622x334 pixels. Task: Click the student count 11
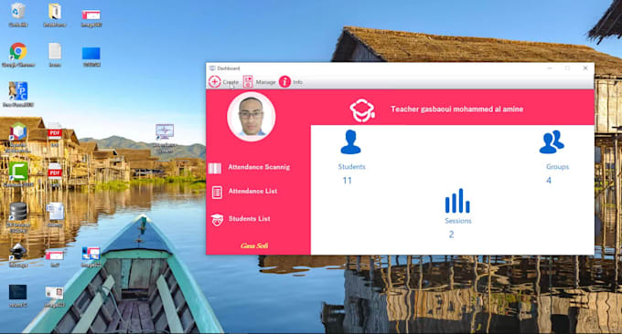[x=347, y=181]
